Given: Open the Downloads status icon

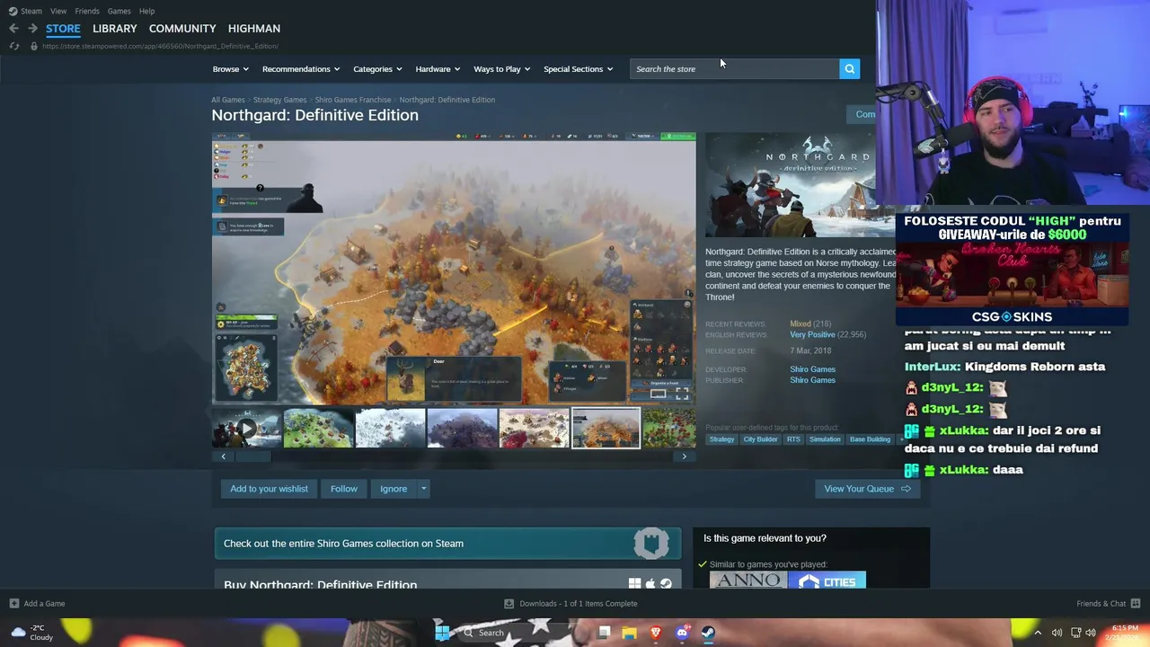Looking at the screenshot, I should (509, 604).
